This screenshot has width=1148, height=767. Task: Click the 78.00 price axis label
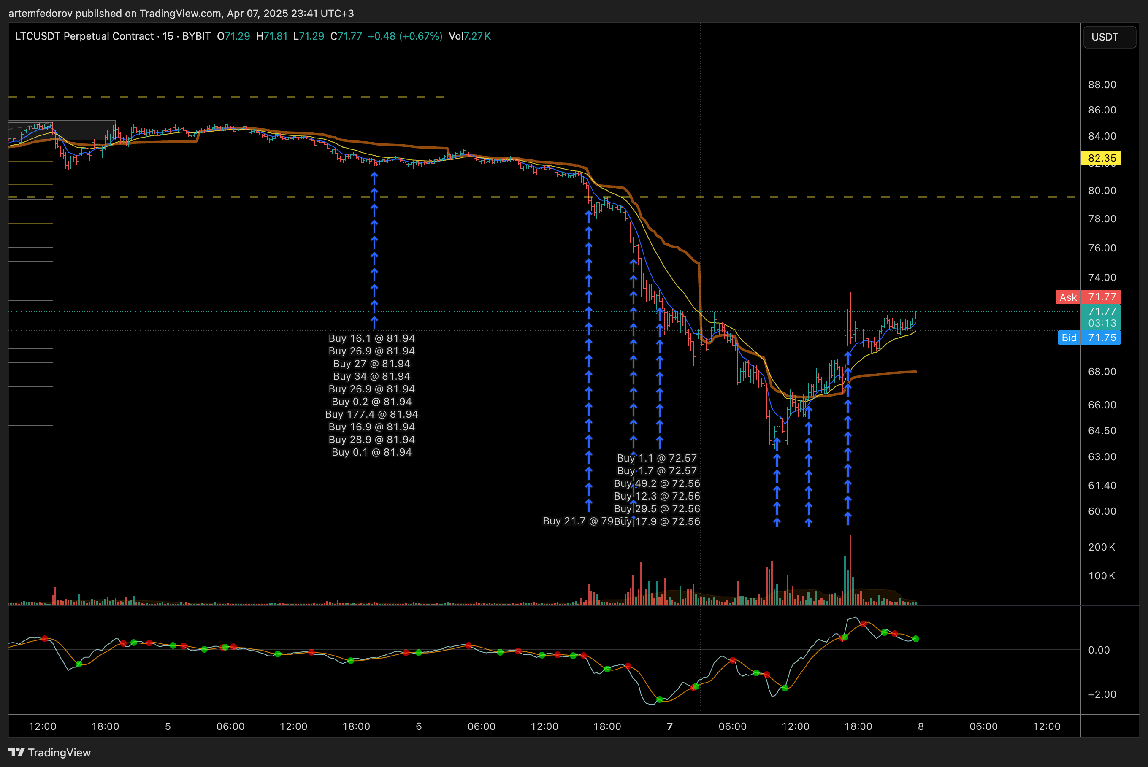click(x=1102, y=219)
